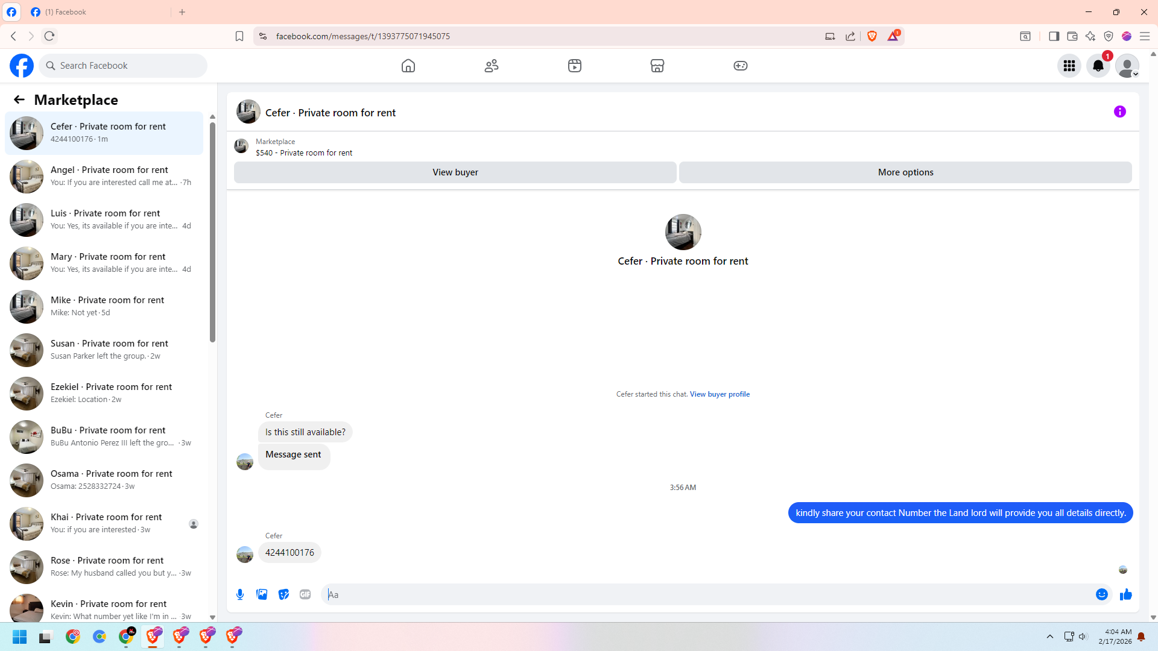This screenshot has height=651, width=1158.
Task: Show hidden system tray icons
Action: [1050, 637]
